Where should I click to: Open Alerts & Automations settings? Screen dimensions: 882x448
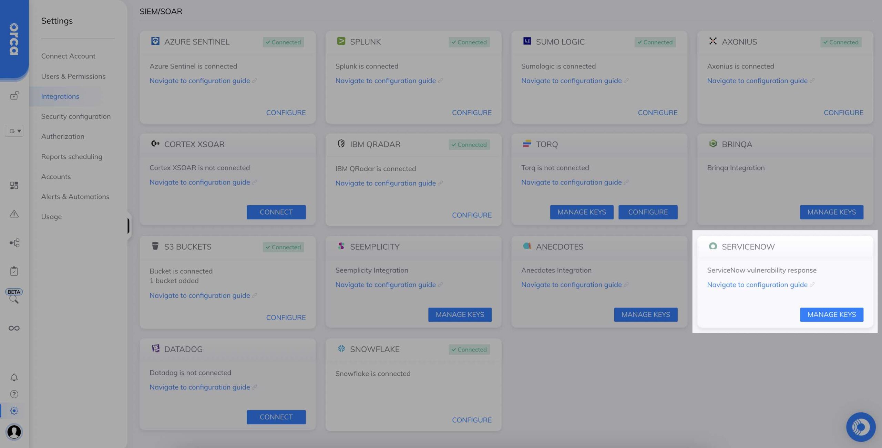[x=75, y=196]
